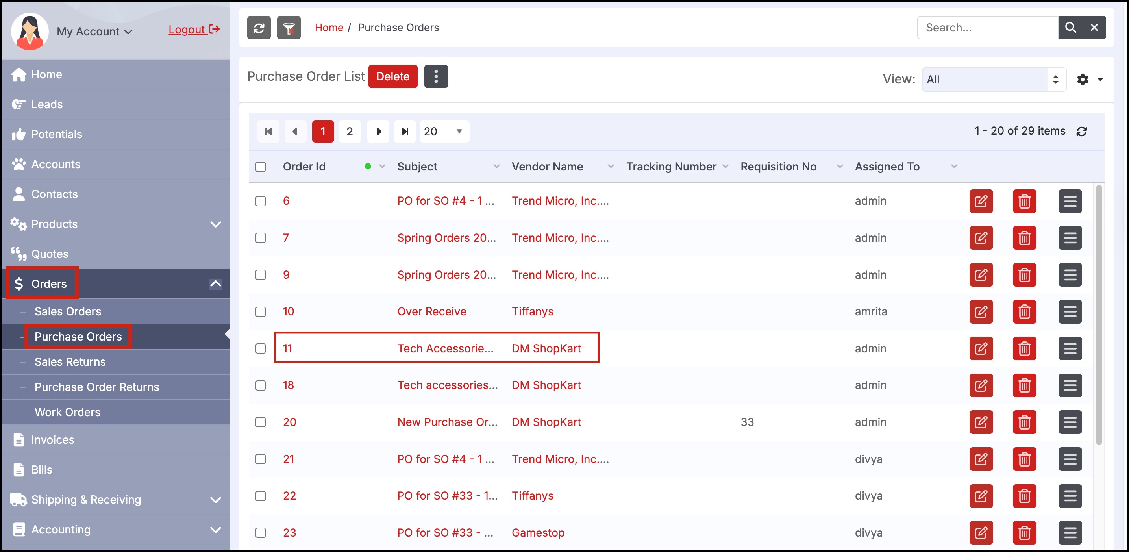Delete order 7 using trash icon

1024,238
